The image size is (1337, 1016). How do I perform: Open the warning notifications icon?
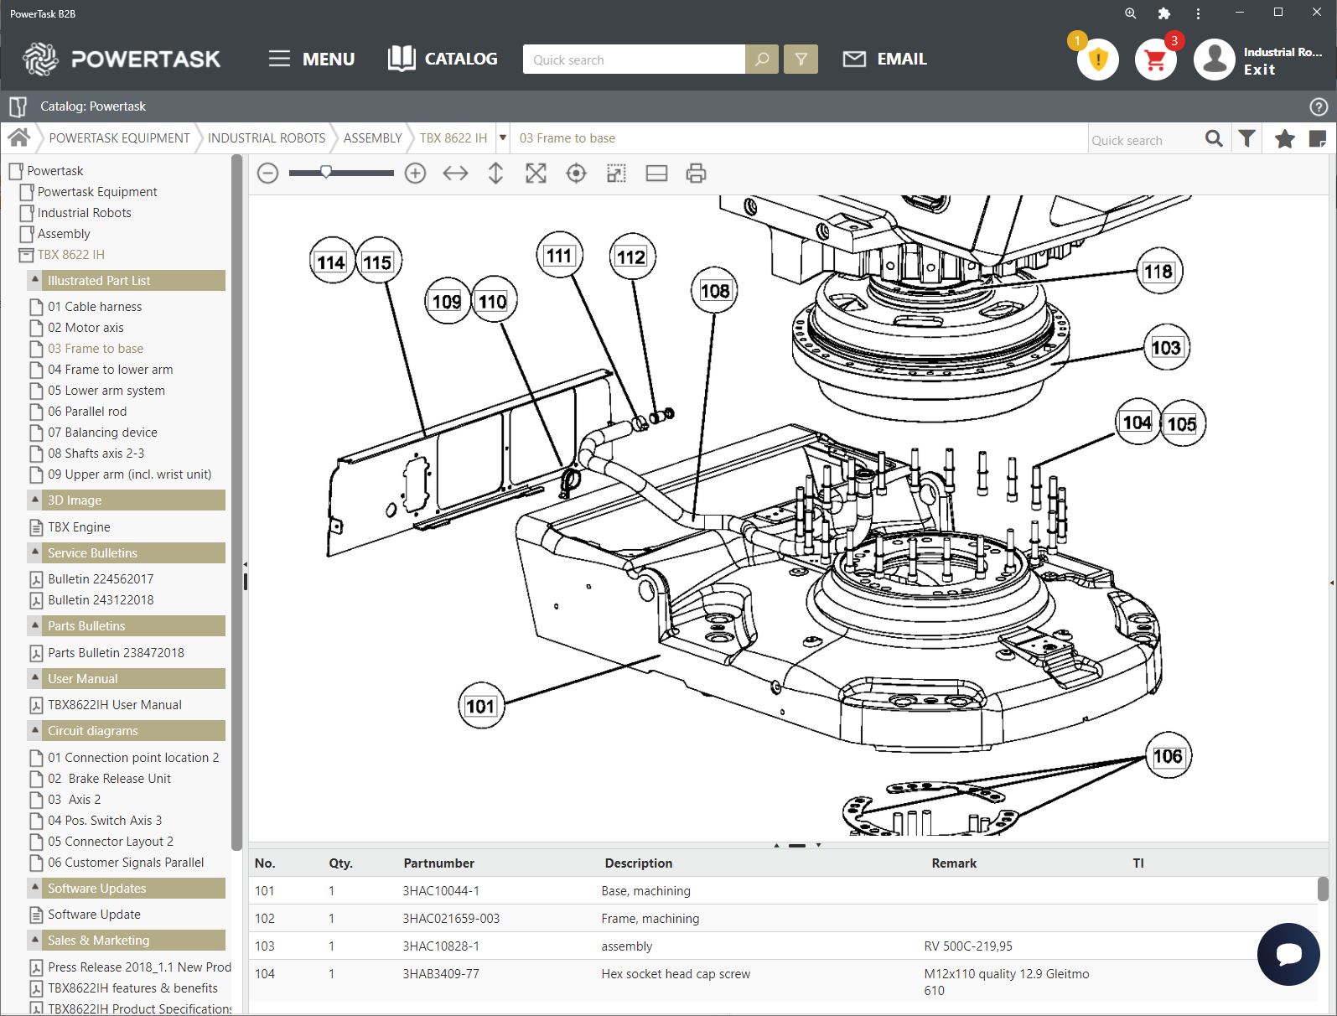[x=1097, y=60]
